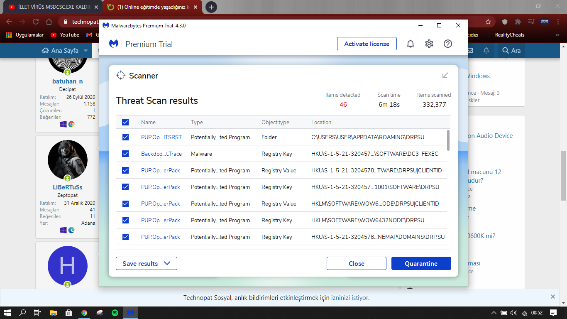Open the YouTube bookmark
This screenshot has height=319, width=567.
click(65, 35)
